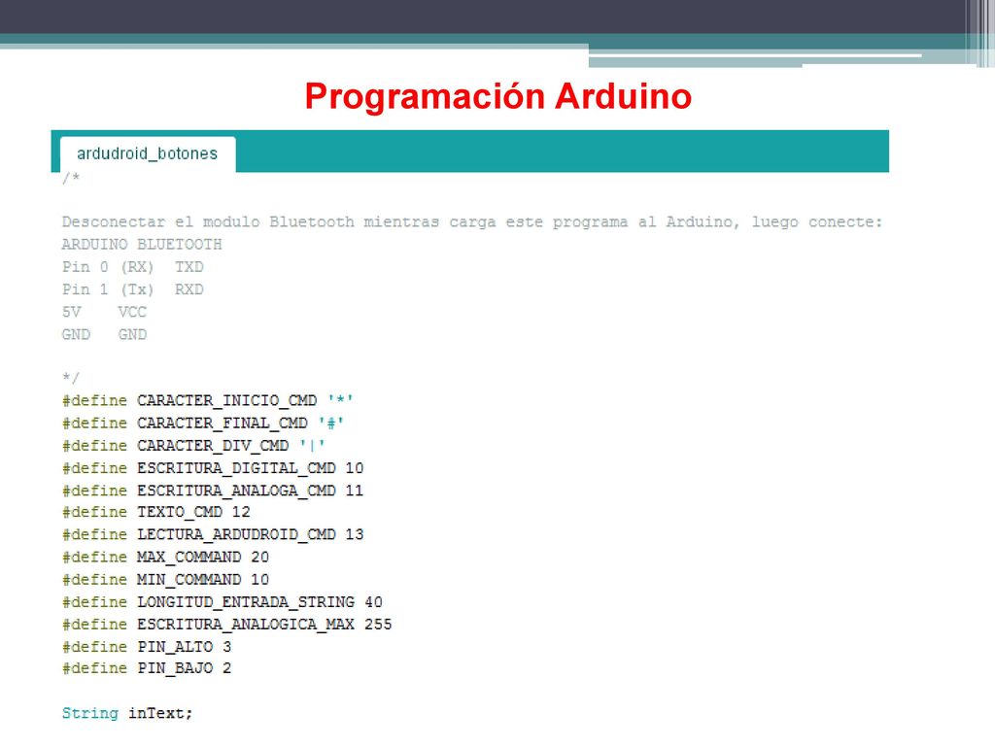This screenshot has width=995, height=746.
Task: Click the MIN_COMMAND 10 define line
Action: pyautogui.click(x=165, y=580)
